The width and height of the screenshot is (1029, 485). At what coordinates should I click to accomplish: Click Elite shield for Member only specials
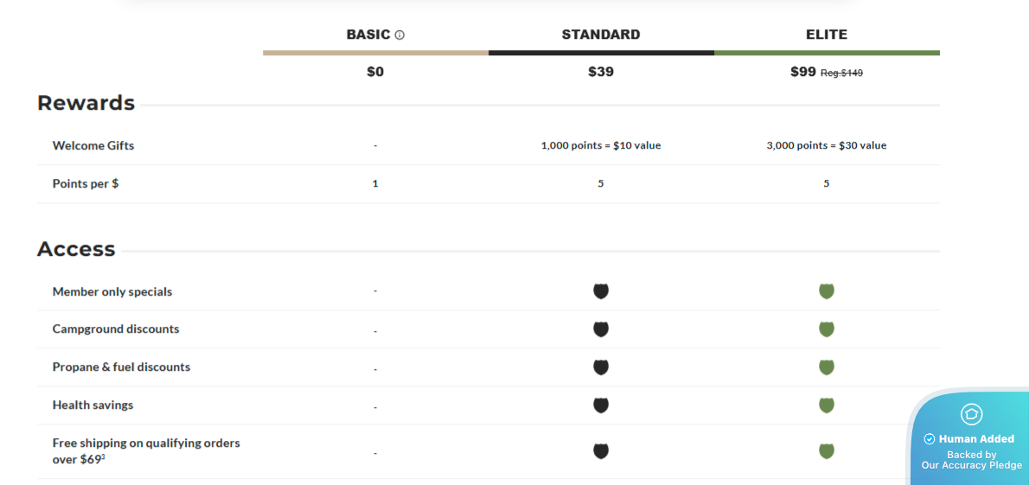[x=827, y=291]
